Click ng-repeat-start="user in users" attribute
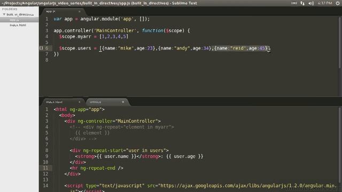The height and width of the screenshot is (192, 342). [125, 150]
